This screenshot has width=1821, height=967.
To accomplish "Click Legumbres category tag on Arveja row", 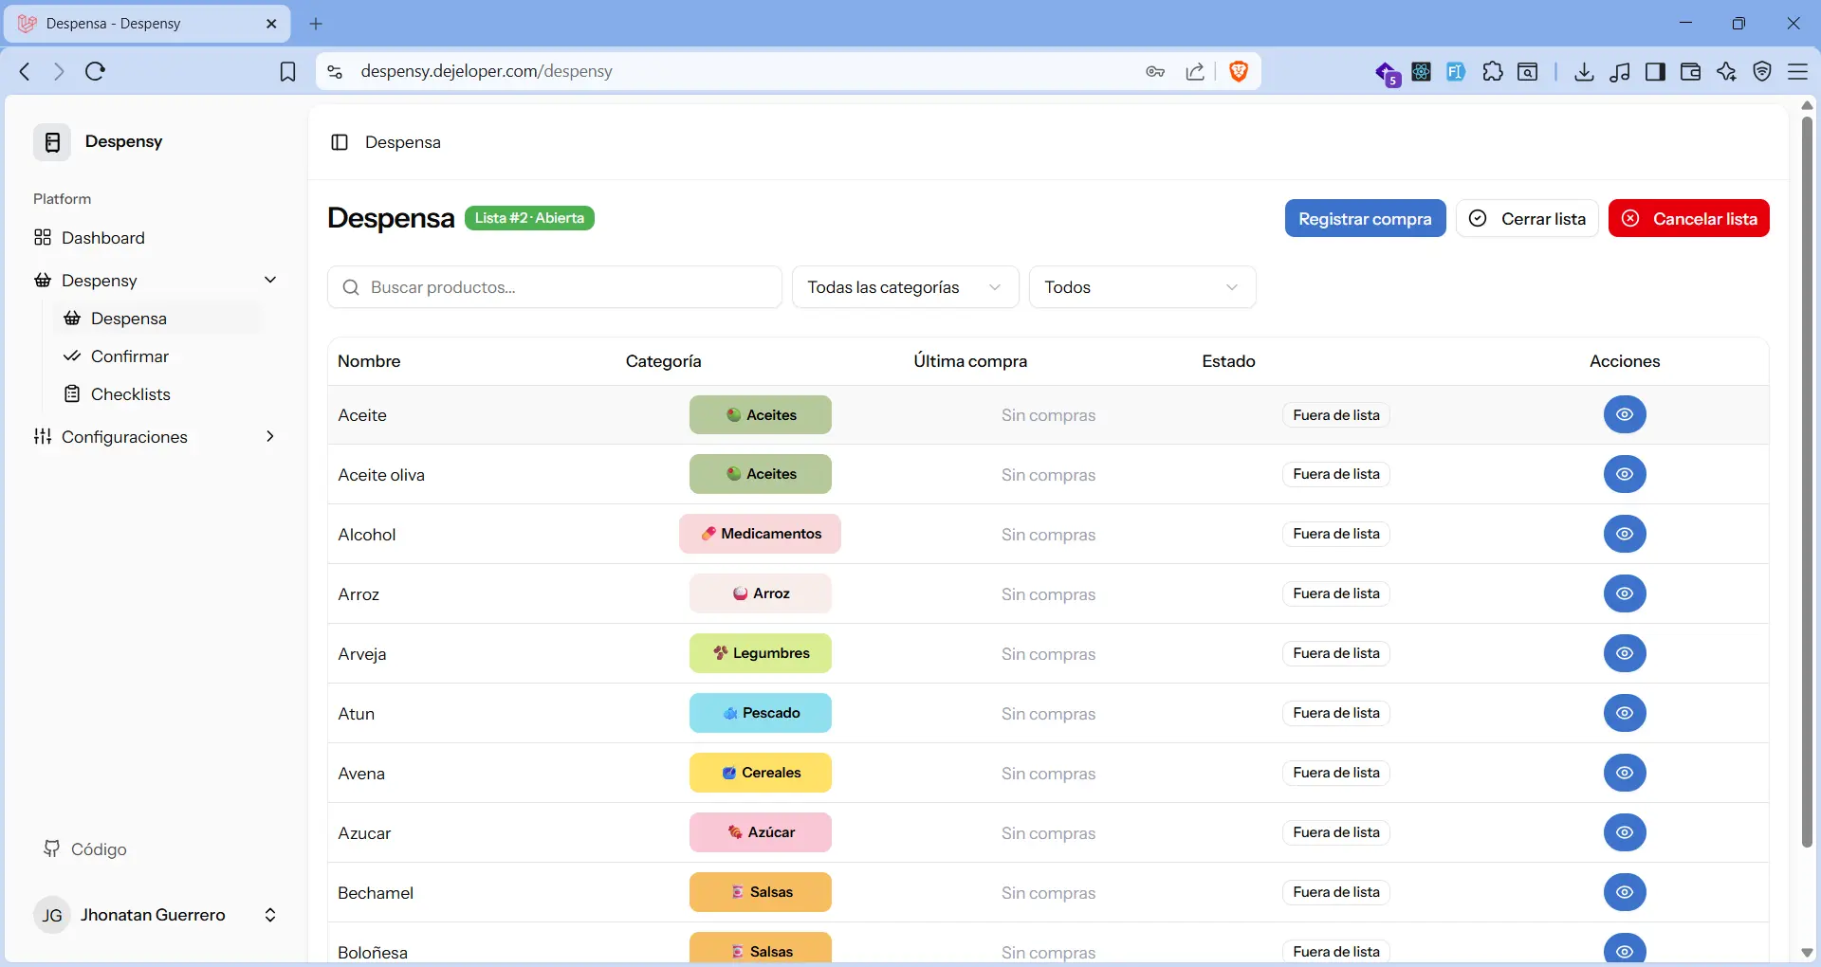I will pyautogui.click(x=761, y=653).
